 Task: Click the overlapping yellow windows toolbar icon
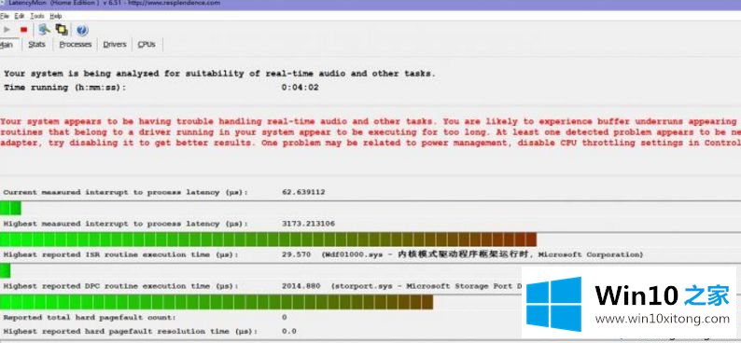click(62, 30)
